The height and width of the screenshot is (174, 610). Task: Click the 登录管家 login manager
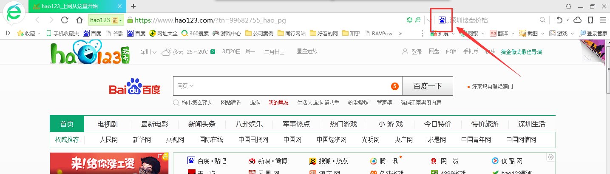pyautogui.click(x=593, y=33)
